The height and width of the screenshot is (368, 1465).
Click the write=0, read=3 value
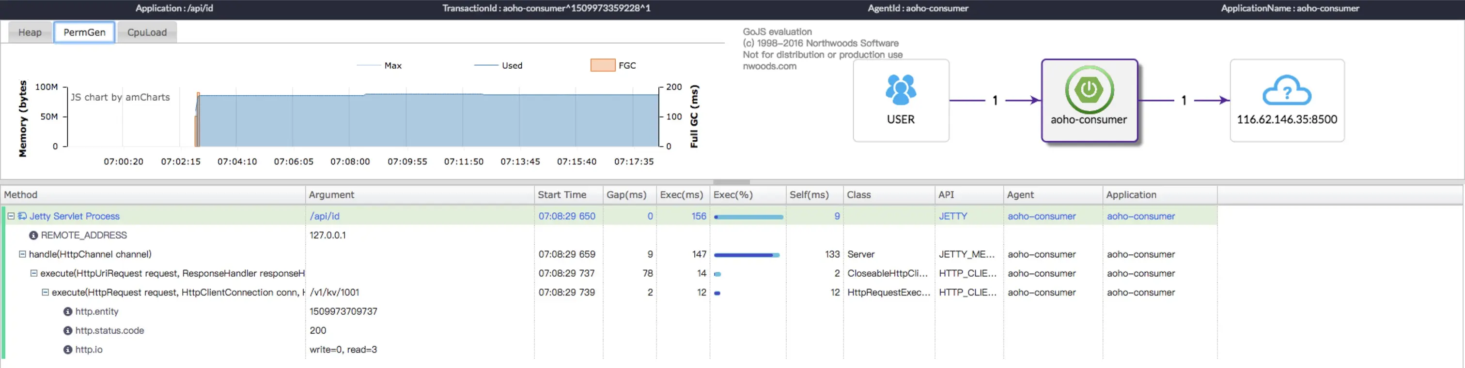pyautogui.click(x=343, y=349)
